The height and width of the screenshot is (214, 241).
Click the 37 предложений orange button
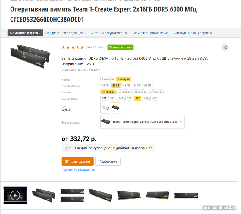(x=78, y=161)
